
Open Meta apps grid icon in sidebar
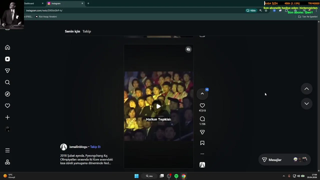point(7,162)
